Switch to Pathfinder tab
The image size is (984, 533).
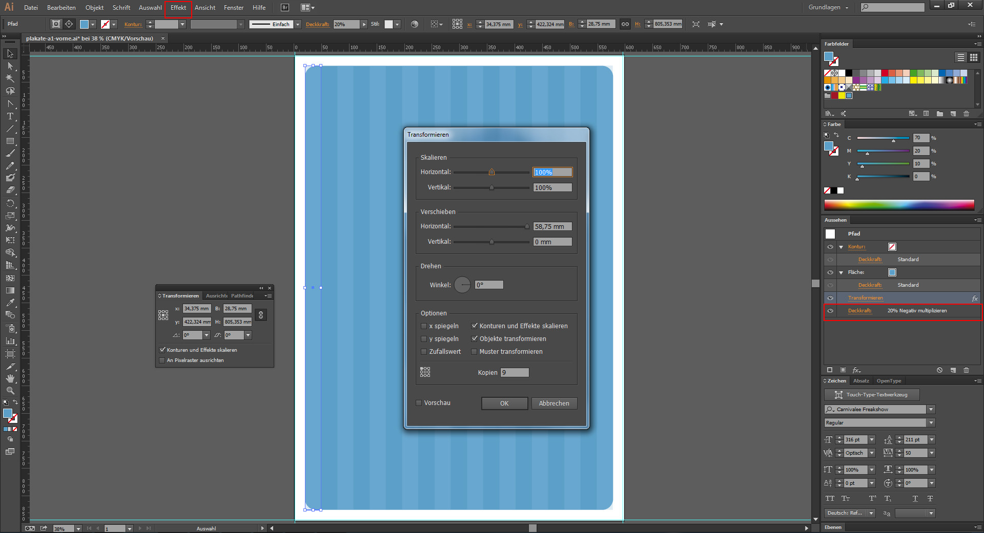pos(242,296)
